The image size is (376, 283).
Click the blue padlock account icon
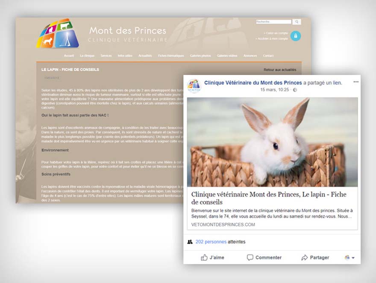click(x=295, y=36)
